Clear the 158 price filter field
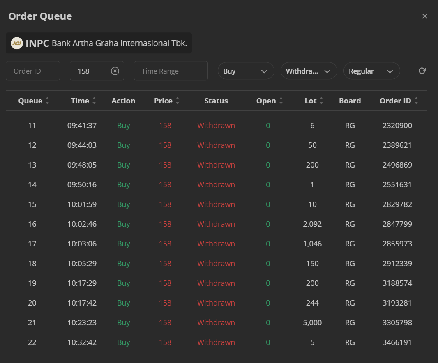 (115, 71)
